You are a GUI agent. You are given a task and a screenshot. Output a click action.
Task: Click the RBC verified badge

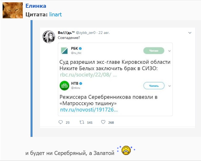click(81, 49)
